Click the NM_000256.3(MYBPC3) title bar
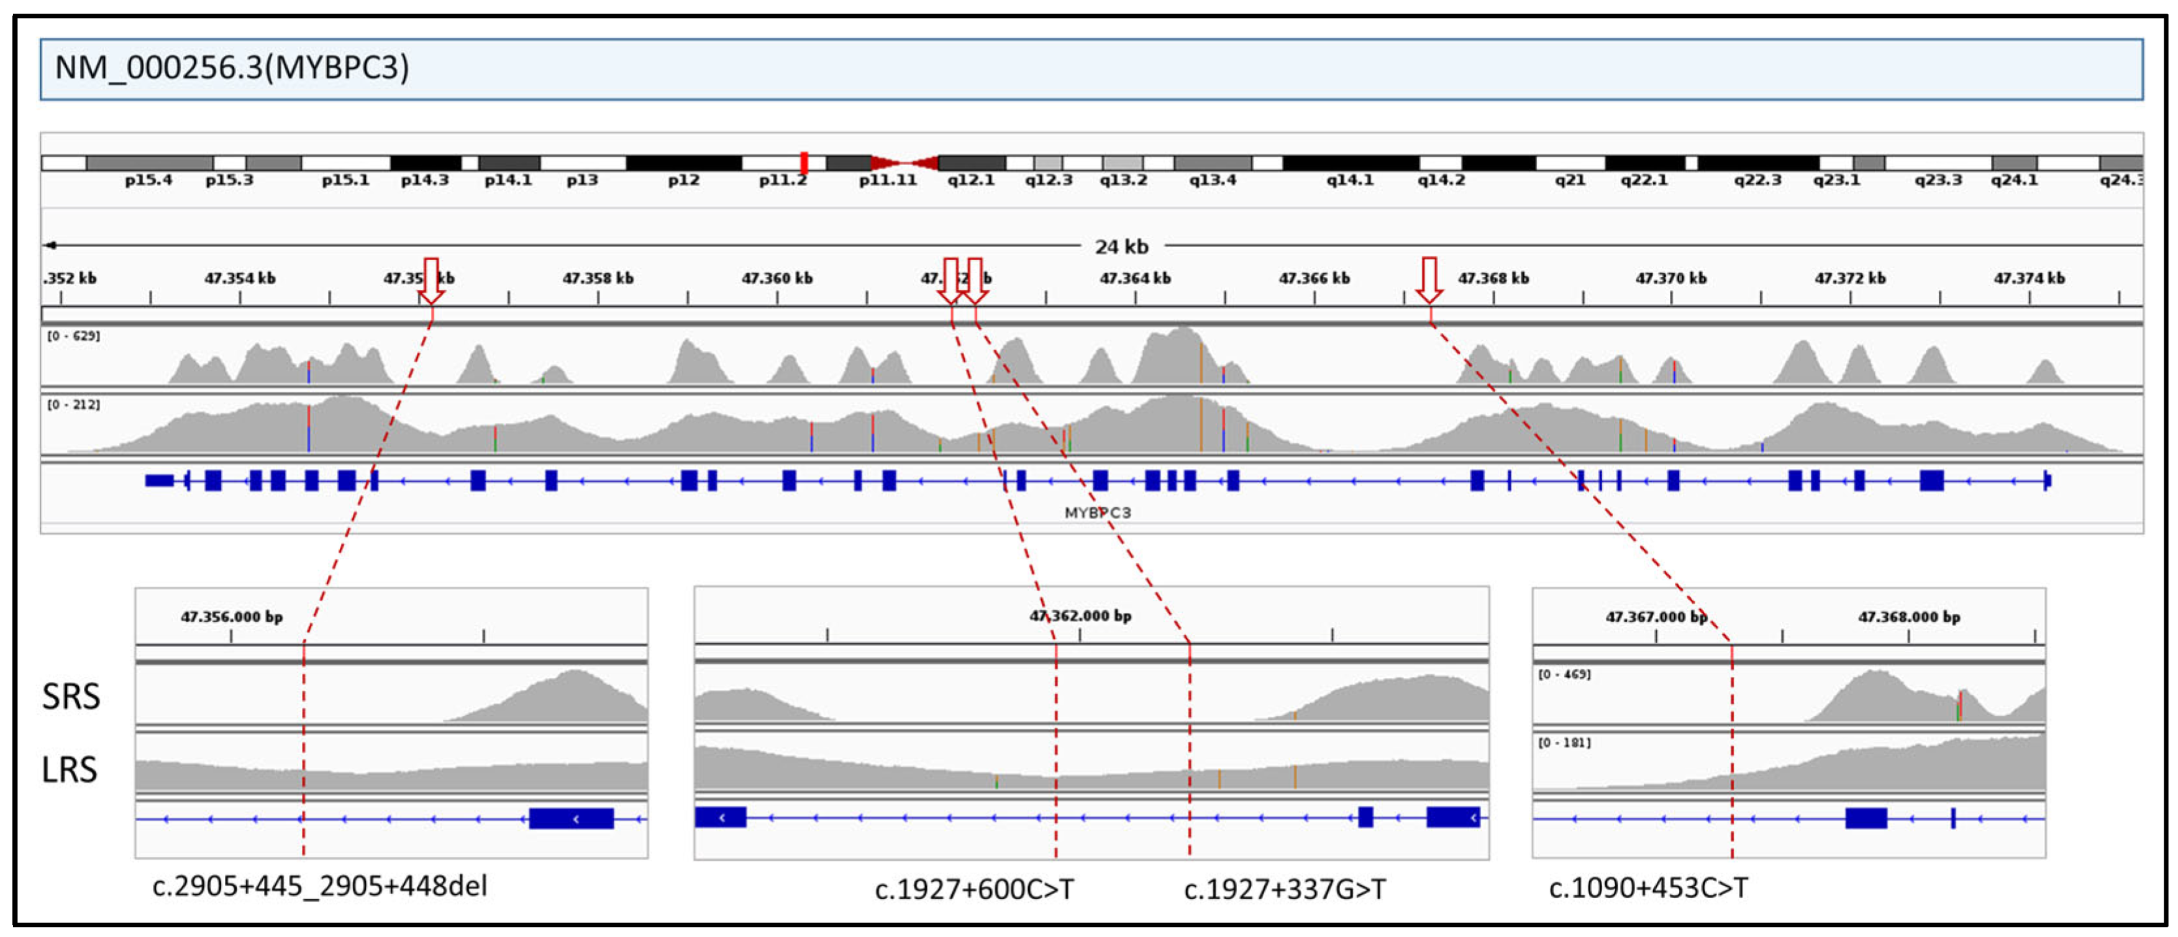Viewport: 2178px width, 937px height. [1091, 68]
